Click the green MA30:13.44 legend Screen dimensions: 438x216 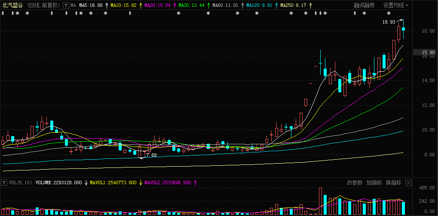[x=191, y=5]
